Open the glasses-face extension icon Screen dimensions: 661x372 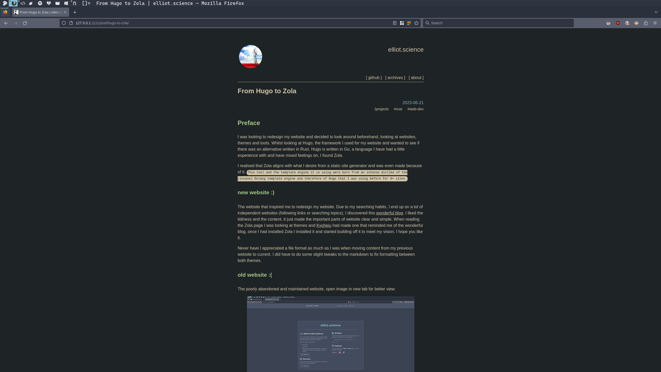636,23
